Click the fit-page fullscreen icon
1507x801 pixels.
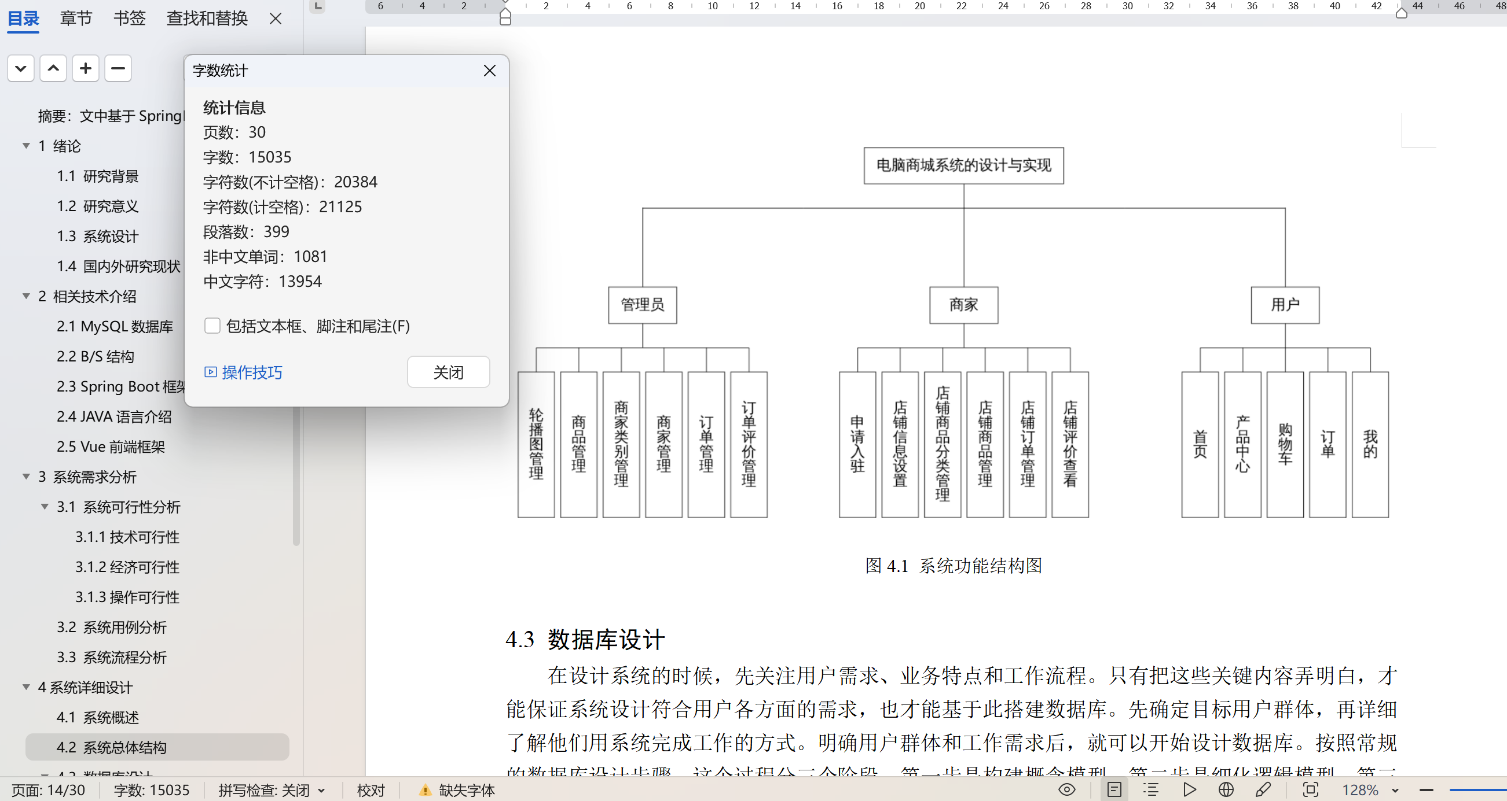pyautogui.click(x=1310, y=790)
